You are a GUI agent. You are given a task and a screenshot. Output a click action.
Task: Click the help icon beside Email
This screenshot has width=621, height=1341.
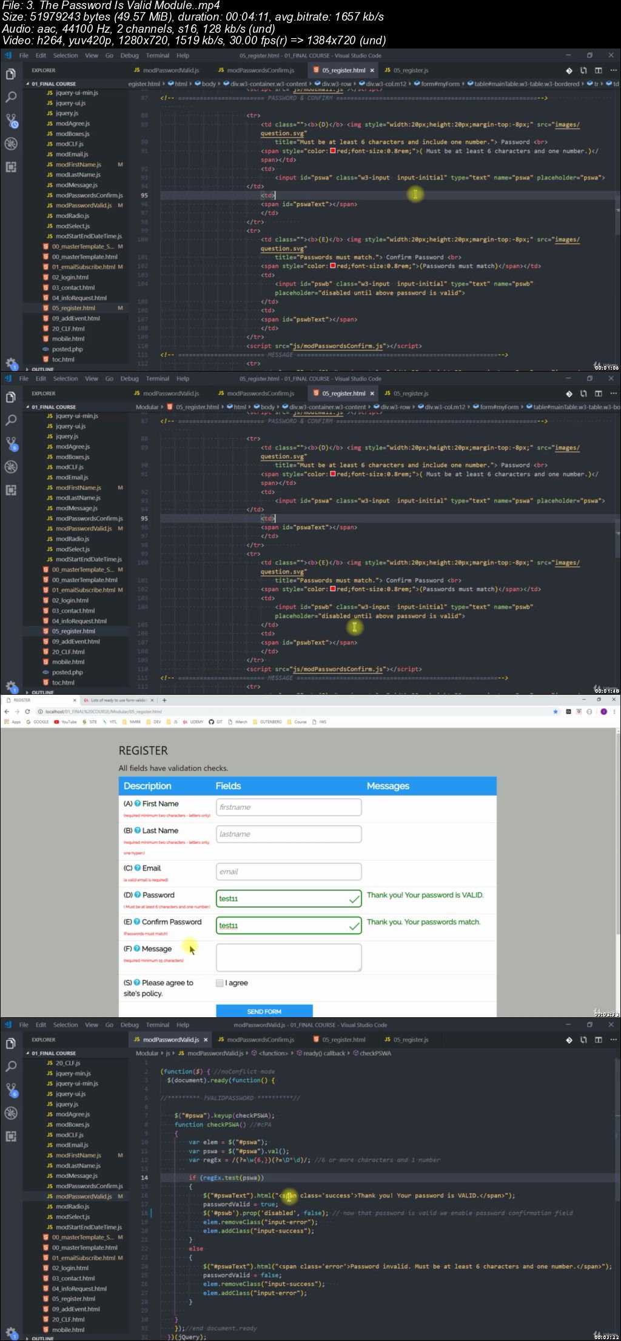point(138,868)
